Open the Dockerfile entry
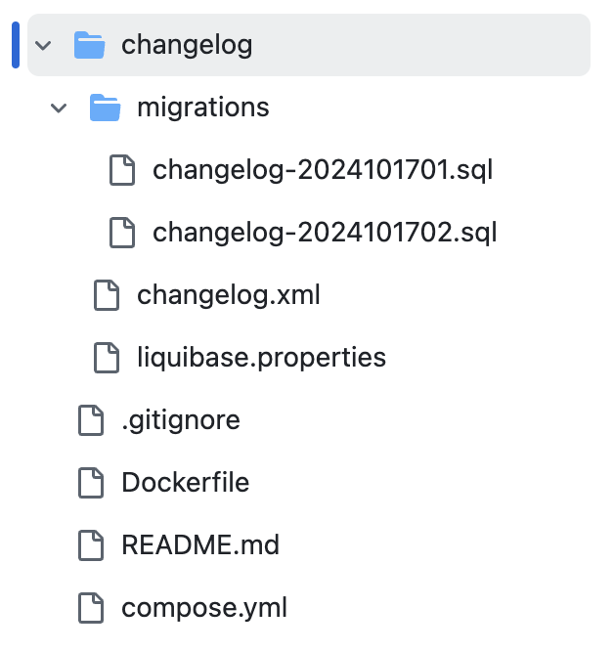Viewport: 614px width, 651px height. [x=185, y=483]
